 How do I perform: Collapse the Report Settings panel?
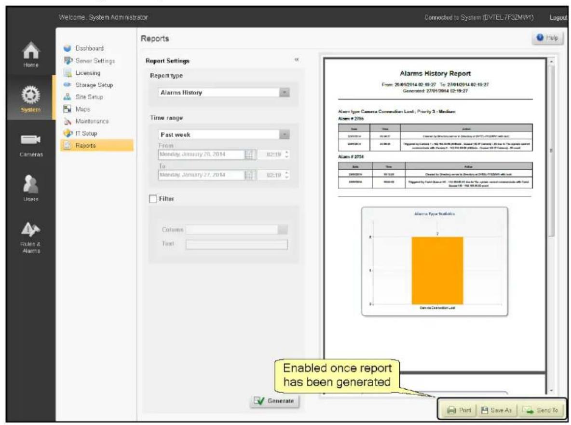297,60
